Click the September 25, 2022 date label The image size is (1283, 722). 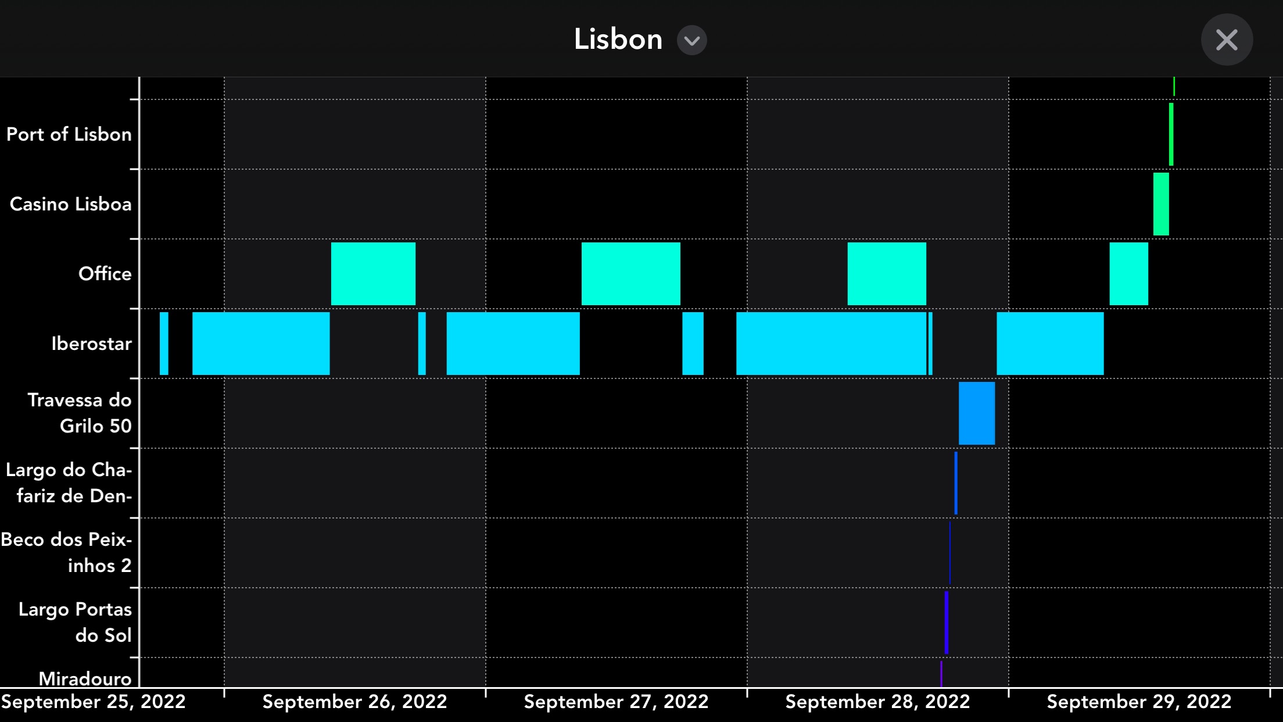pyautogui.click(x=93, y=702)
